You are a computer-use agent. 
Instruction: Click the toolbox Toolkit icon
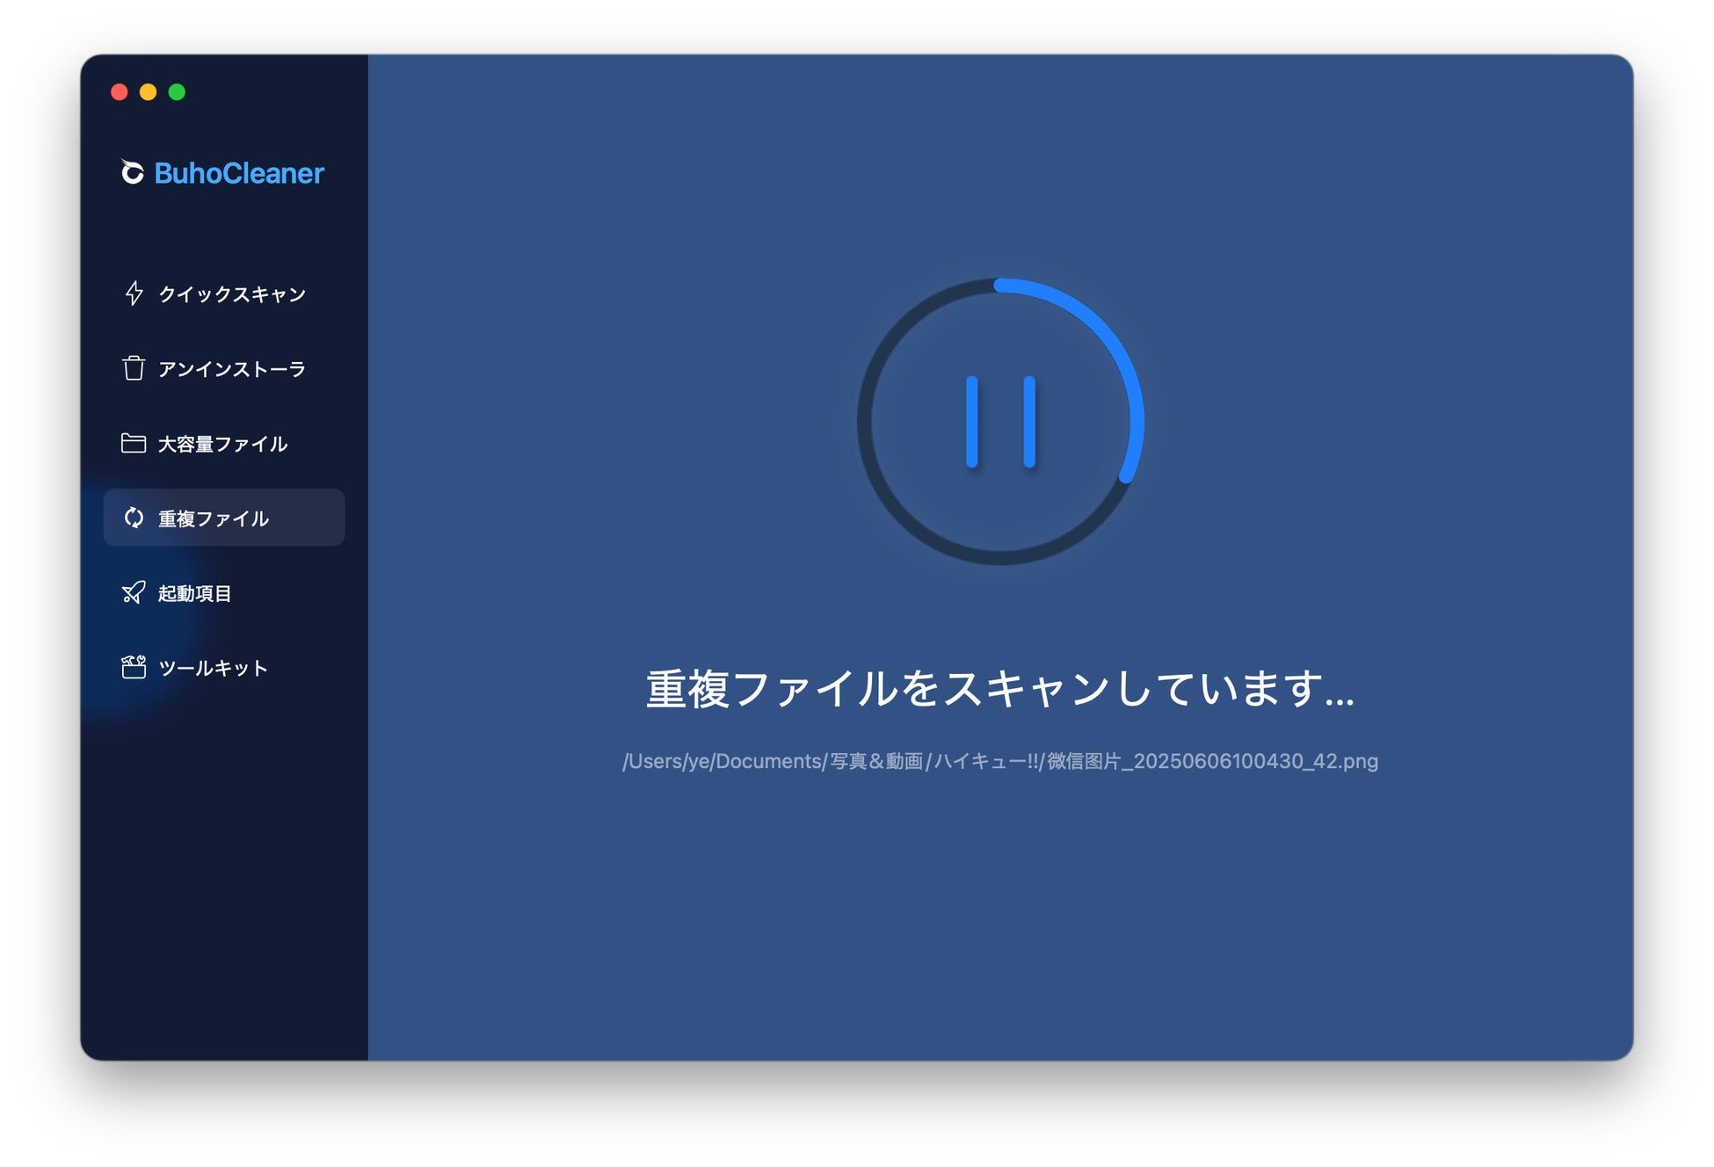coord(134,668)
